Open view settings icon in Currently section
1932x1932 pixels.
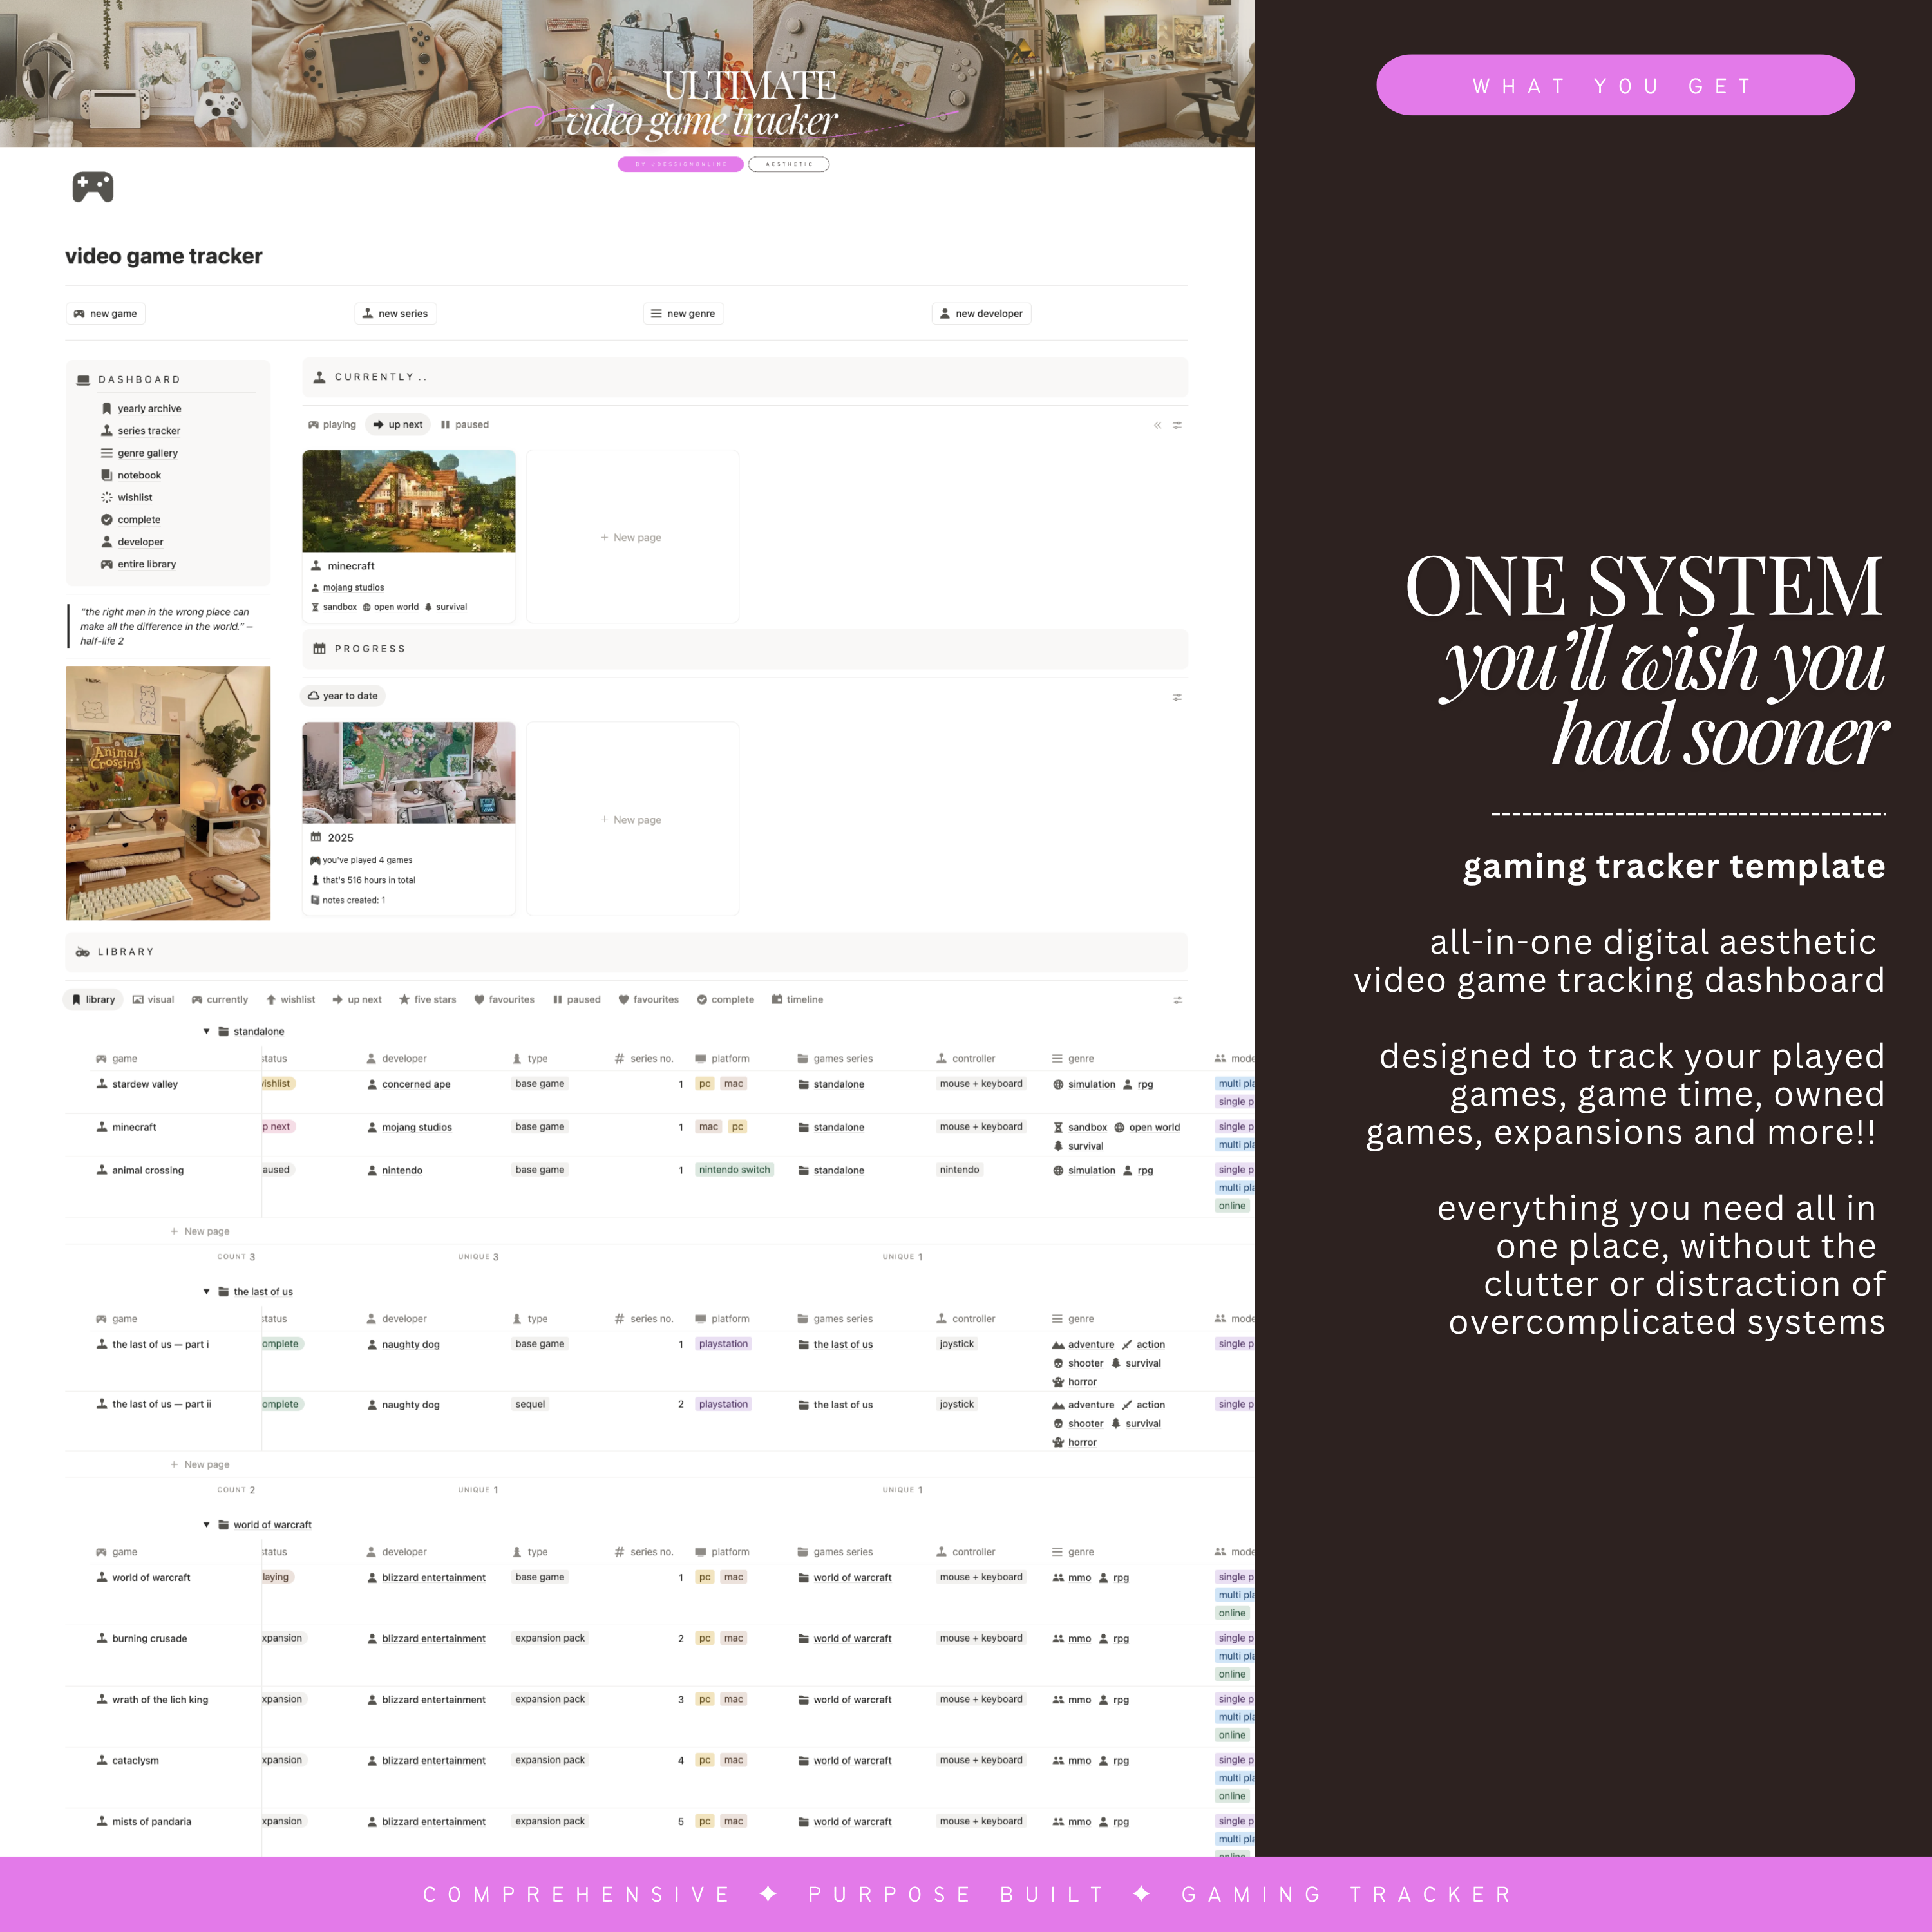[1178, 426]
